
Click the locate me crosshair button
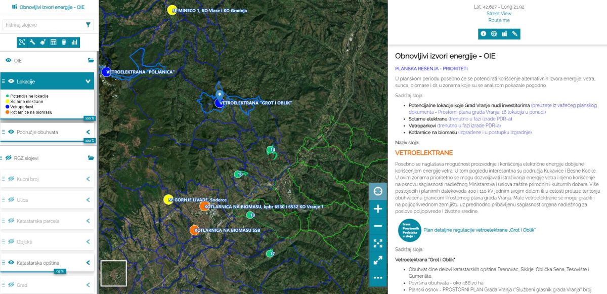(x=377, y=191)
